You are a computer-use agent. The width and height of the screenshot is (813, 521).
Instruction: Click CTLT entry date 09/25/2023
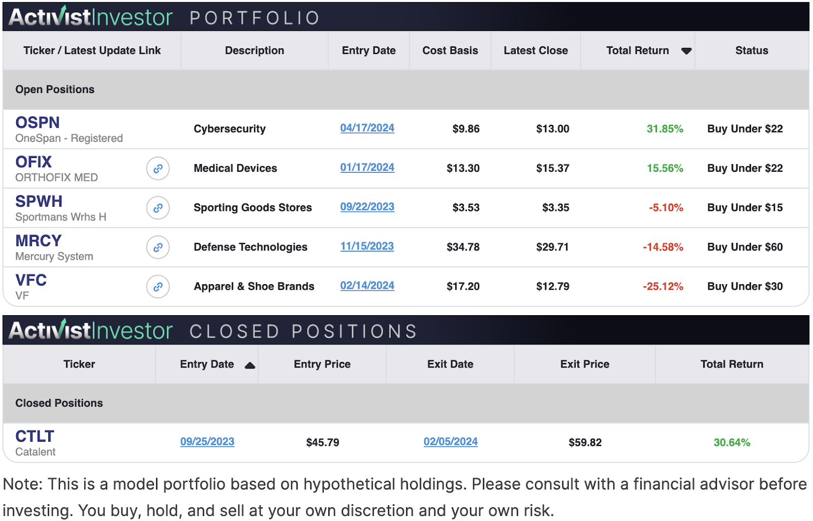[207, 442]
